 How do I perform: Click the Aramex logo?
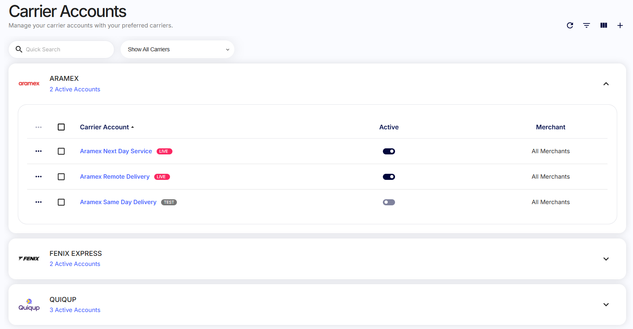coord(29,84)
